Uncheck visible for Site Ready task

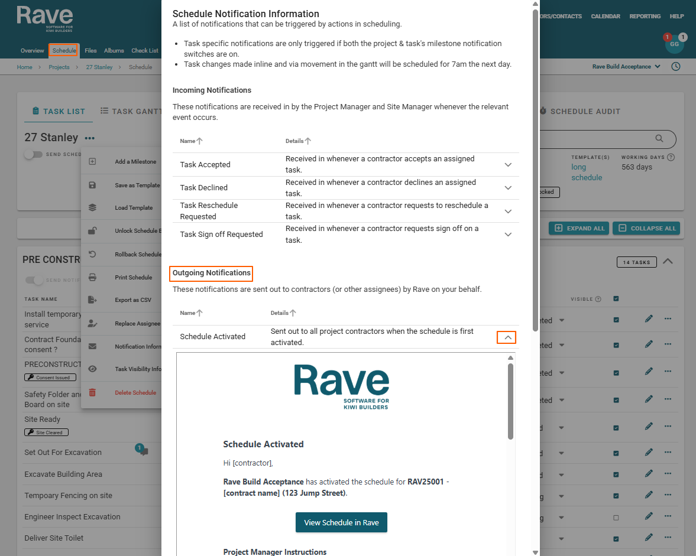[x=616, y=428]
